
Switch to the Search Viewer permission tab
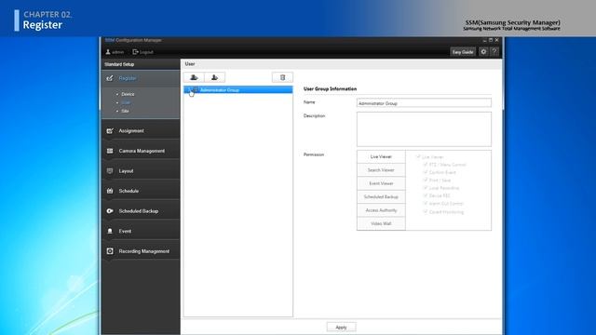(x=381, y=170)
